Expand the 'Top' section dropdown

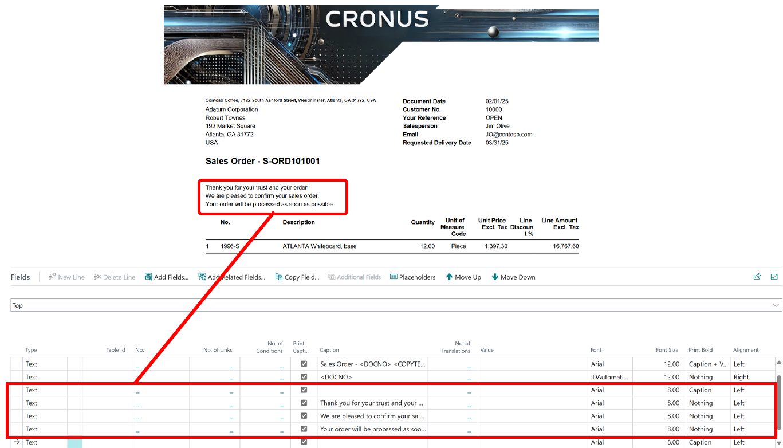pyautogui.click(x=776, y=305)
